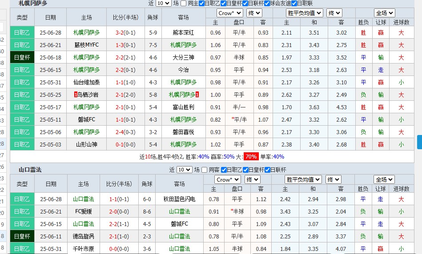Click the blue side handle on right edge

click(419, 142)
